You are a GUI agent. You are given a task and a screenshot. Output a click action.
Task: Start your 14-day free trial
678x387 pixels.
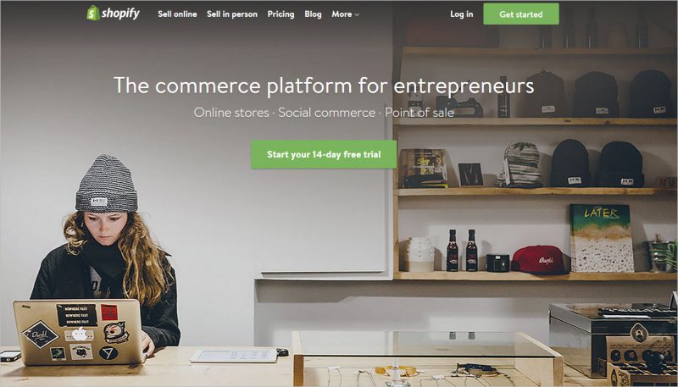point(324,154)
